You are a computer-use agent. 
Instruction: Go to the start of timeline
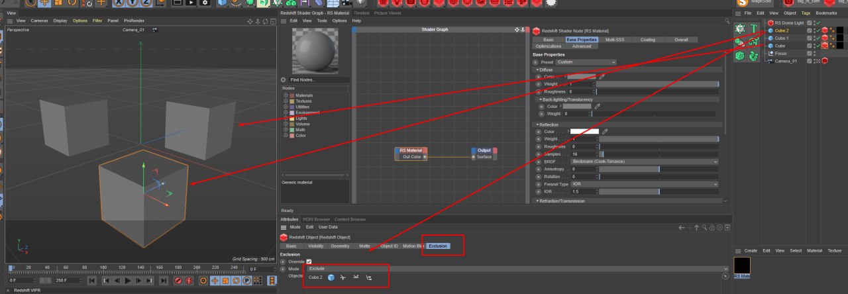pos(92,281)
